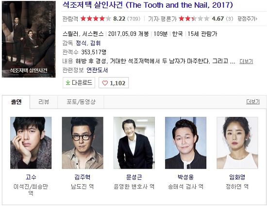The image size is (267, 207).
Task: Open 문성근's actor photo
Action: (x=134, y=143)
